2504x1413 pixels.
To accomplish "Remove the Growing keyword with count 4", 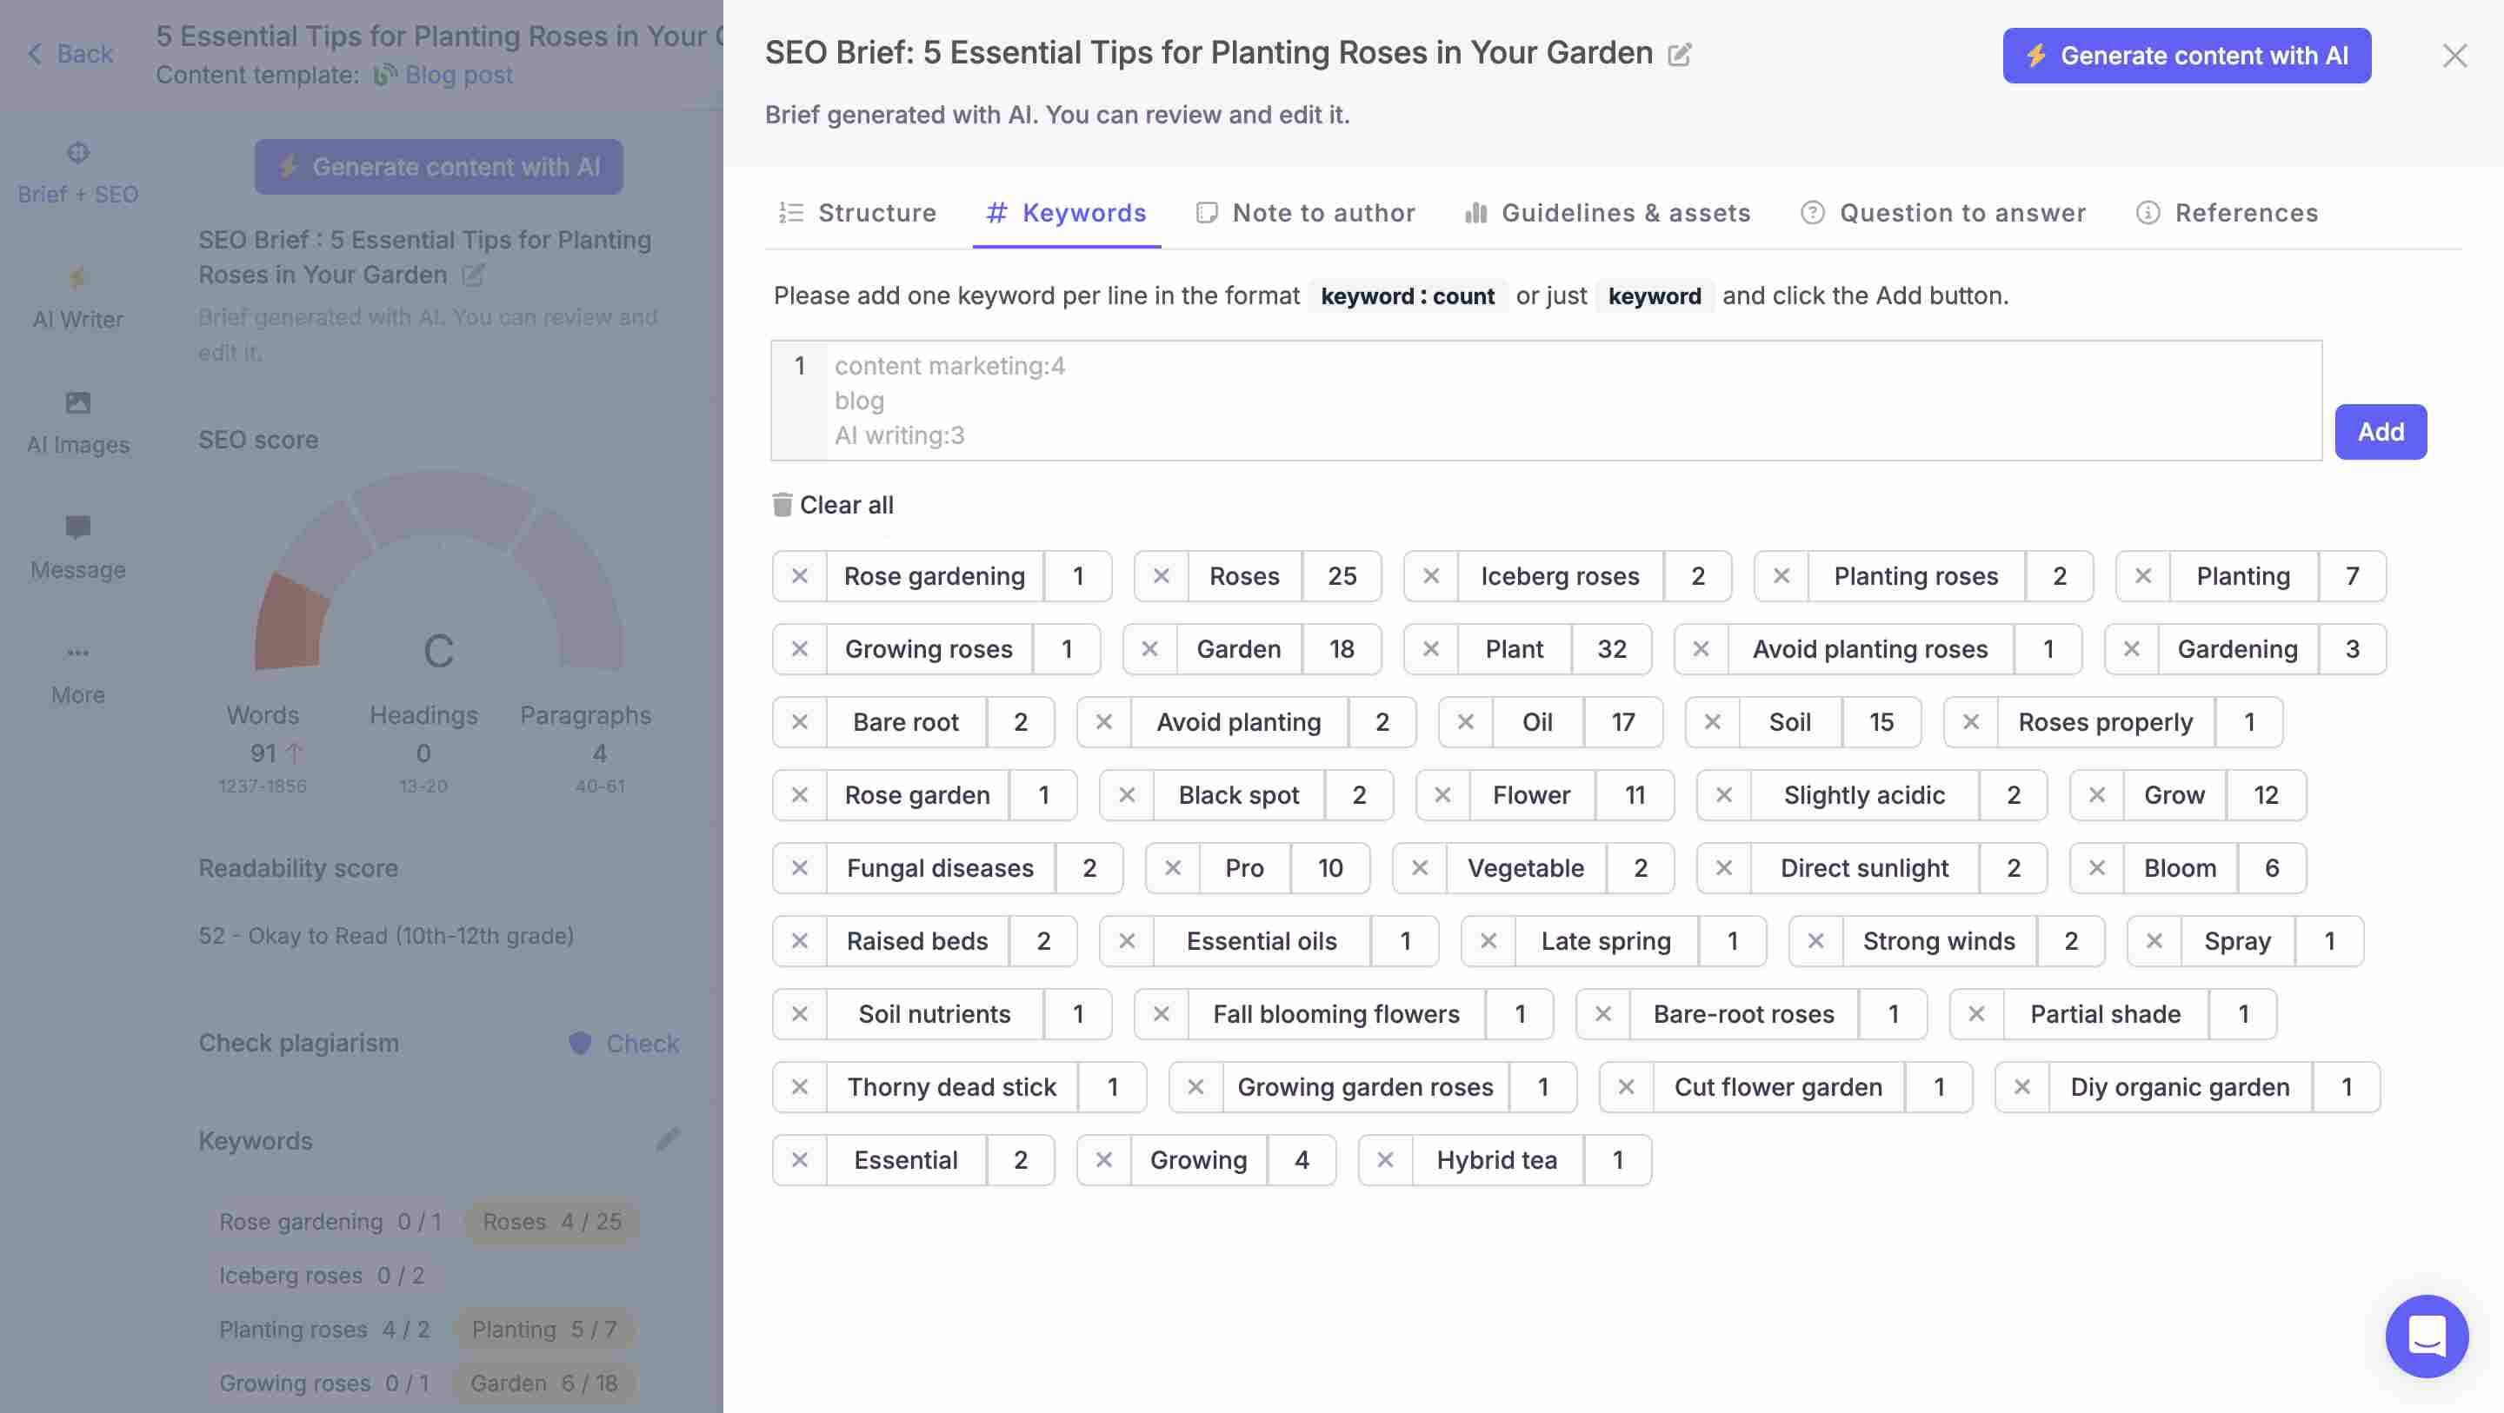I will (x=1103, y=1159).
